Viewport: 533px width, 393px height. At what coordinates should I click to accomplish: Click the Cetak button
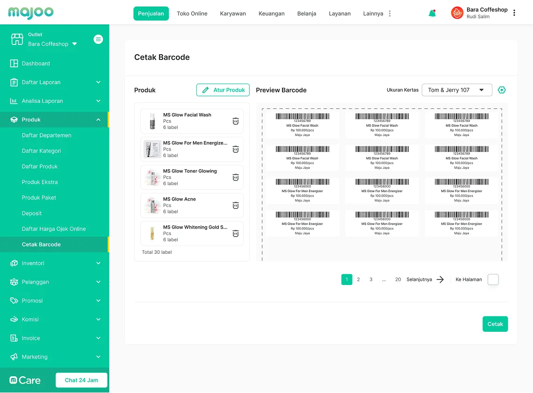pos(495,324)
